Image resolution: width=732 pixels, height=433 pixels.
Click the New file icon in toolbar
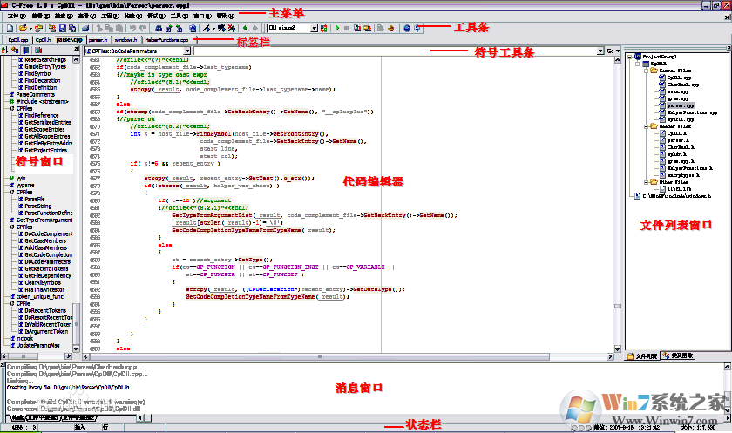9,29
